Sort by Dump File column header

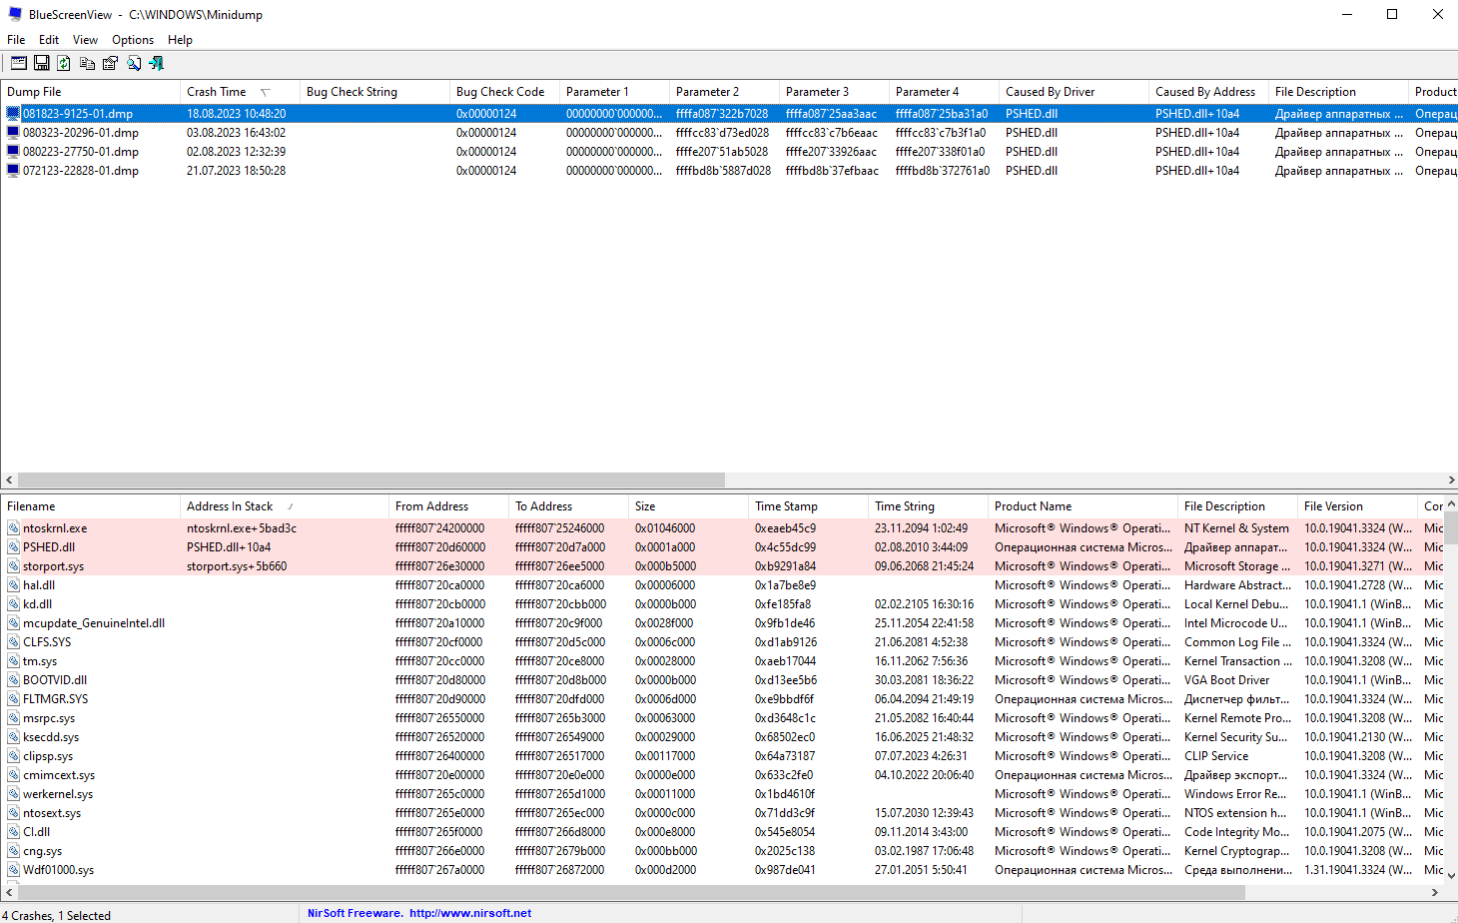point(90,92)
